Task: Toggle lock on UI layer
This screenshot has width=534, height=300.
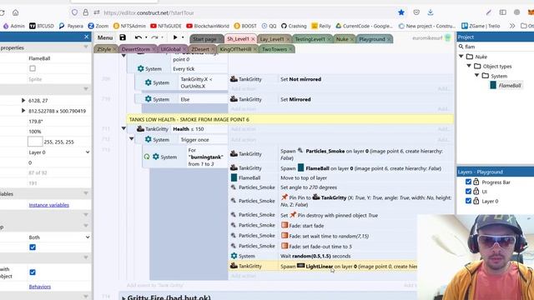Action: [x=476, y=192]
